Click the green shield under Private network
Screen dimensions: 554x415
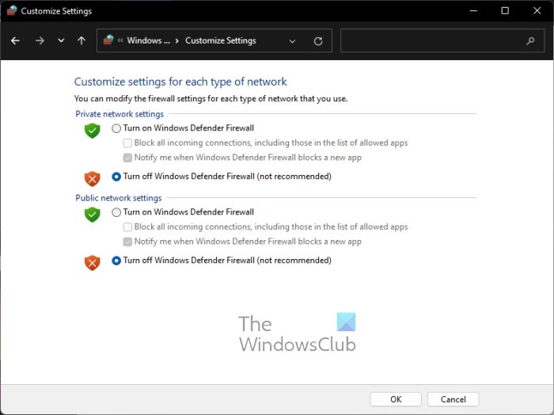click(x=93, y=130)
